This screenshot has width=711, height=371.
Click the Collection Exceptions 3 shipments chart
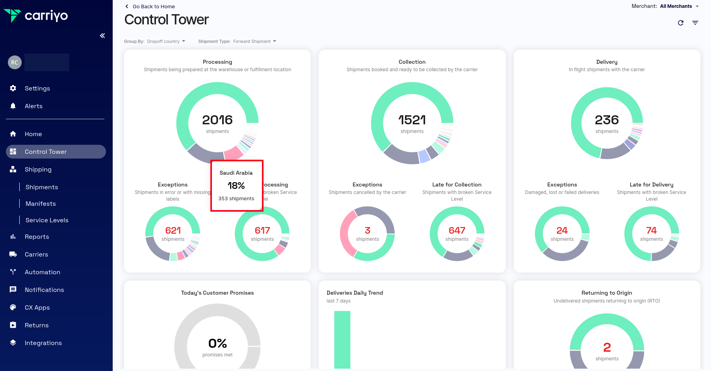(368, 234)
